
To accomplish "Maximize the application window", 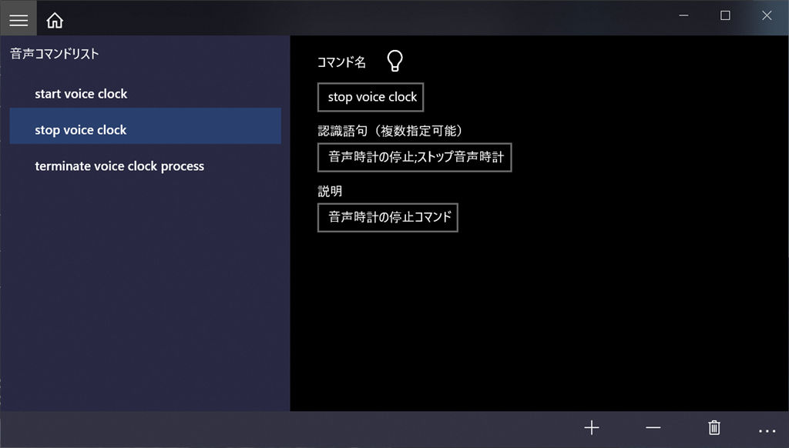I will pos(725,15).
